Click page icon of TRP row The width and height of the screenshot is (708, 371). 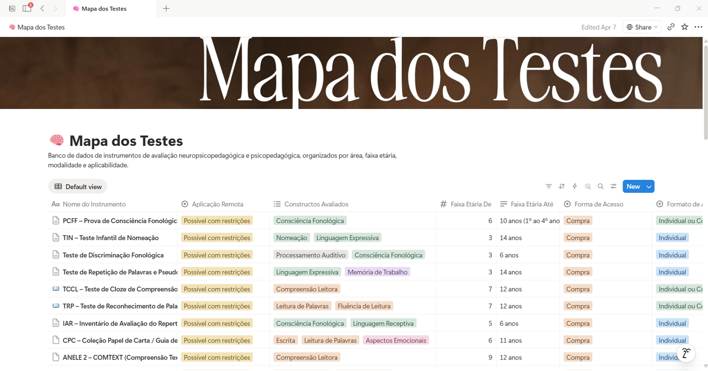[56, 306]
